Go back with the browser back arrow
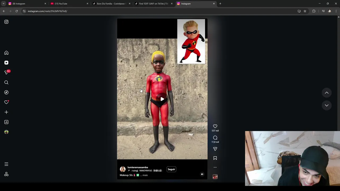Screen dimensions: 340x191 pyautogui.click(x=4, y=11)
